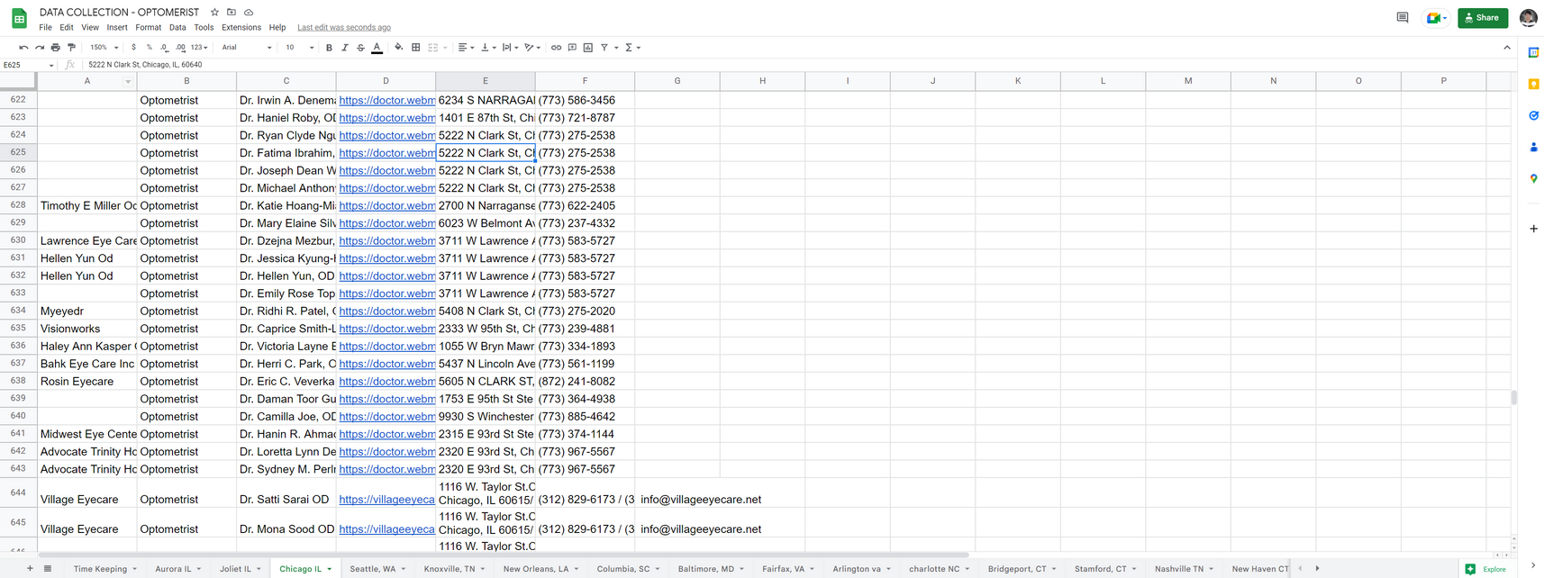Open Google Sheets home icon

click(19, 18)
